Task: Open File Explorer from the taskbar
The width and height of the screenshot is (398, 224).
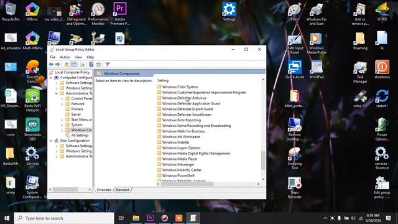Action: (136, 218)
